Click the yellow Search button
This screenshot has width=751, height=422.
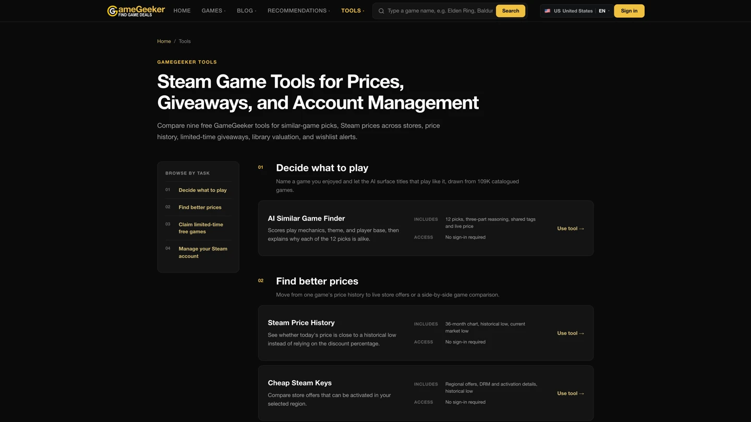[x=511, y=11]
